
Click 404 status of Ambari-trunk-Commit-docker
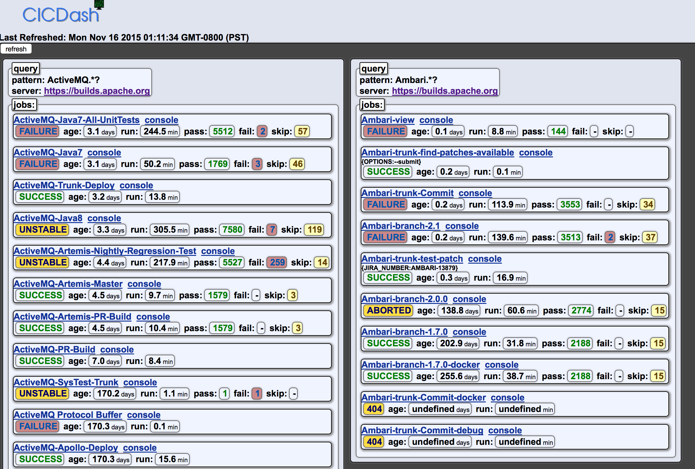(x=374, y=409)
